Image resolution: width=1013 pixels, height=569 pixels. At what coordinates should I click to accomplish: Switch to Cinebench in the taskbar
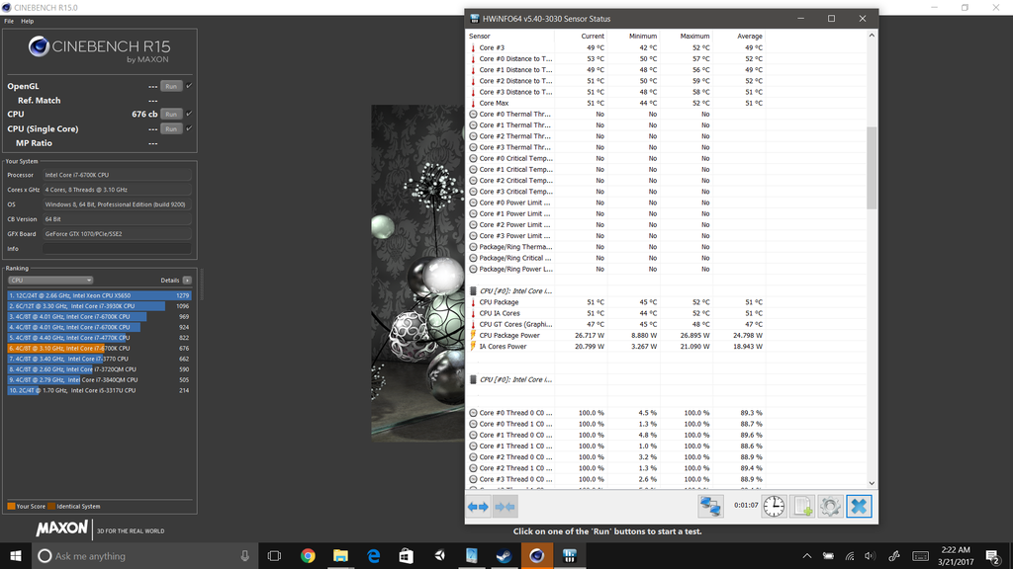[537, 555]
